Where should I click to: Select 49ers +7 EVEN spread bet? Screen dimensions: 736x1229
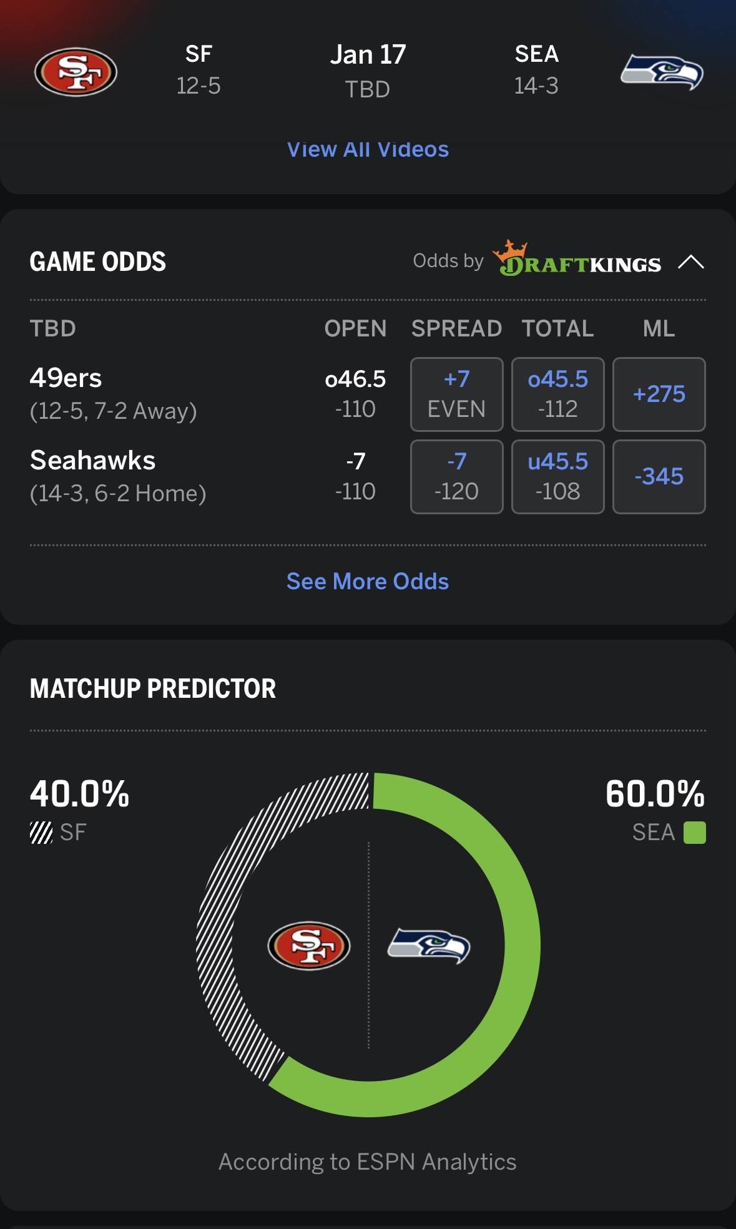(x=457, y=394)
